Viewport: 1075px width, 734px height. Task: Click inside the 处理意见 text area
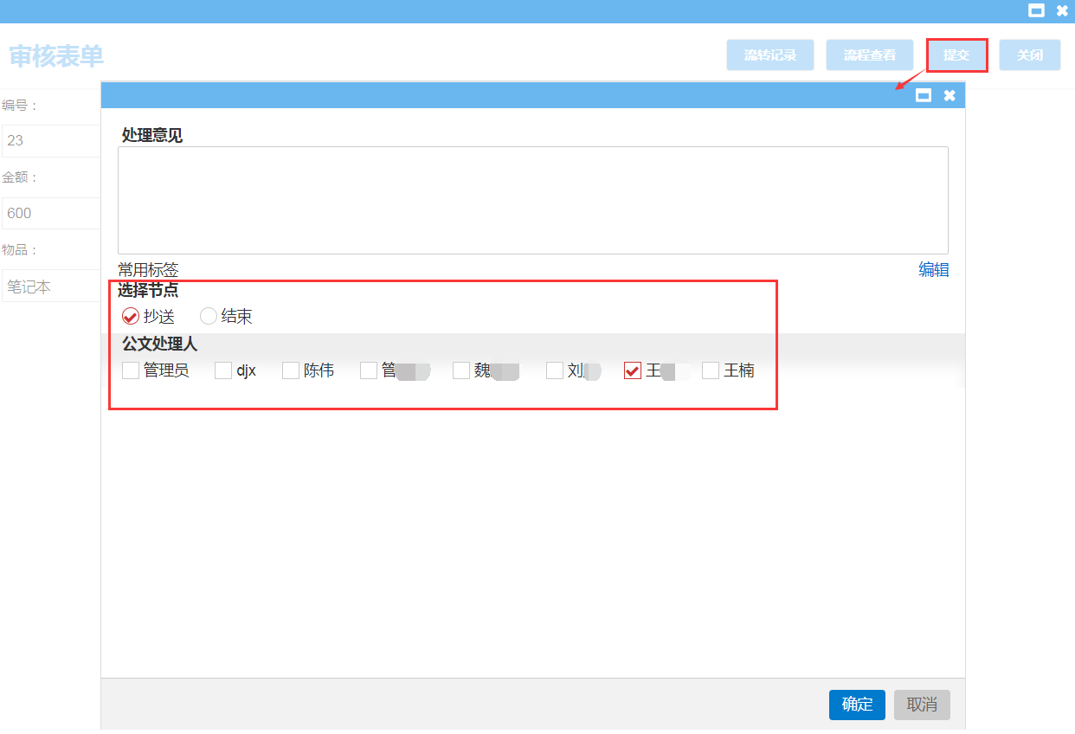532,200
